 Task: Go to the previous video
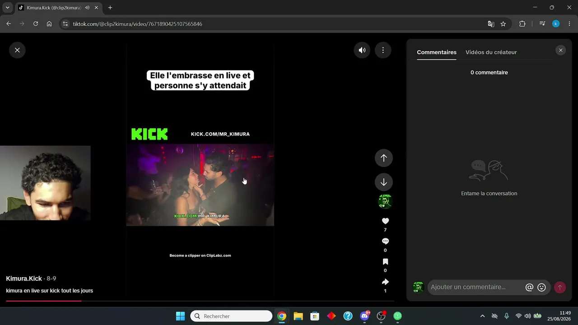click(384, 158)
